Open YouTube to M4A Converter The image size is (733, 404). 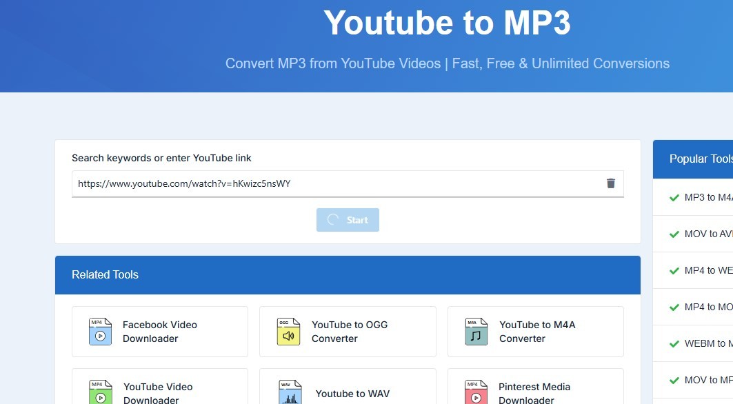coord(536,332)
